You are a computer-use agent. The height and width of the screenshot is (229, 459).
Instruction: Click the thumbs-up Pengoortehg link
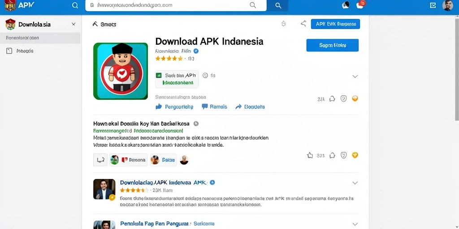point(174,106)
